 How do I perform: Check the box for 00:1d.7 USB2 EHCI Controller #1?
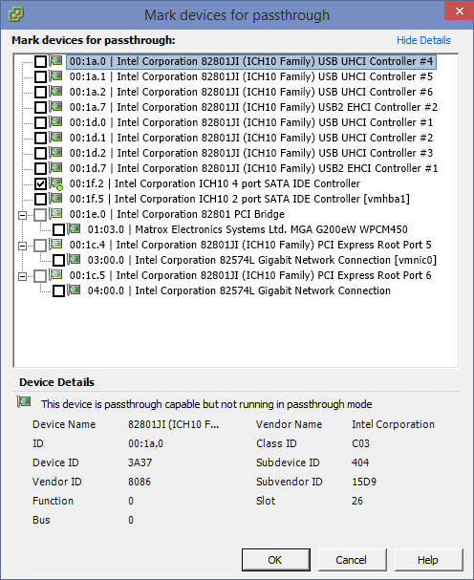pyautogui.click(x=40, y=168)
